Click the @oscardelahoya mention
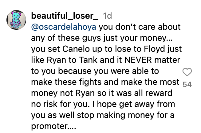This screenshot has width=201, height=133. [64, 27]
